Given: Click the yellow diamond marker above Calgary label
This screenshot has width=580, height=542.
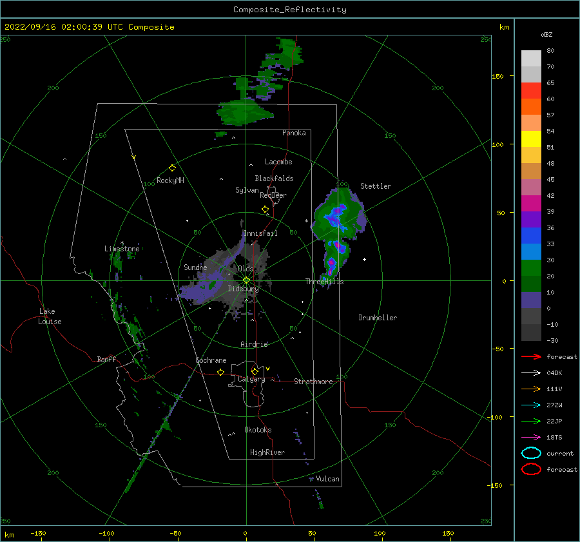Looking at the screenshot, I should (255, 371).
